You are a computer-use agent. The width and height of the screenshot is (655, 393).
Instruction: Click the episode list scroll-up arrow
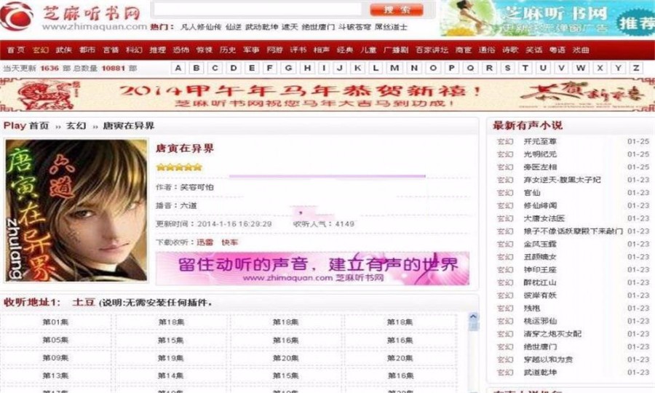(x=473, y=317)
